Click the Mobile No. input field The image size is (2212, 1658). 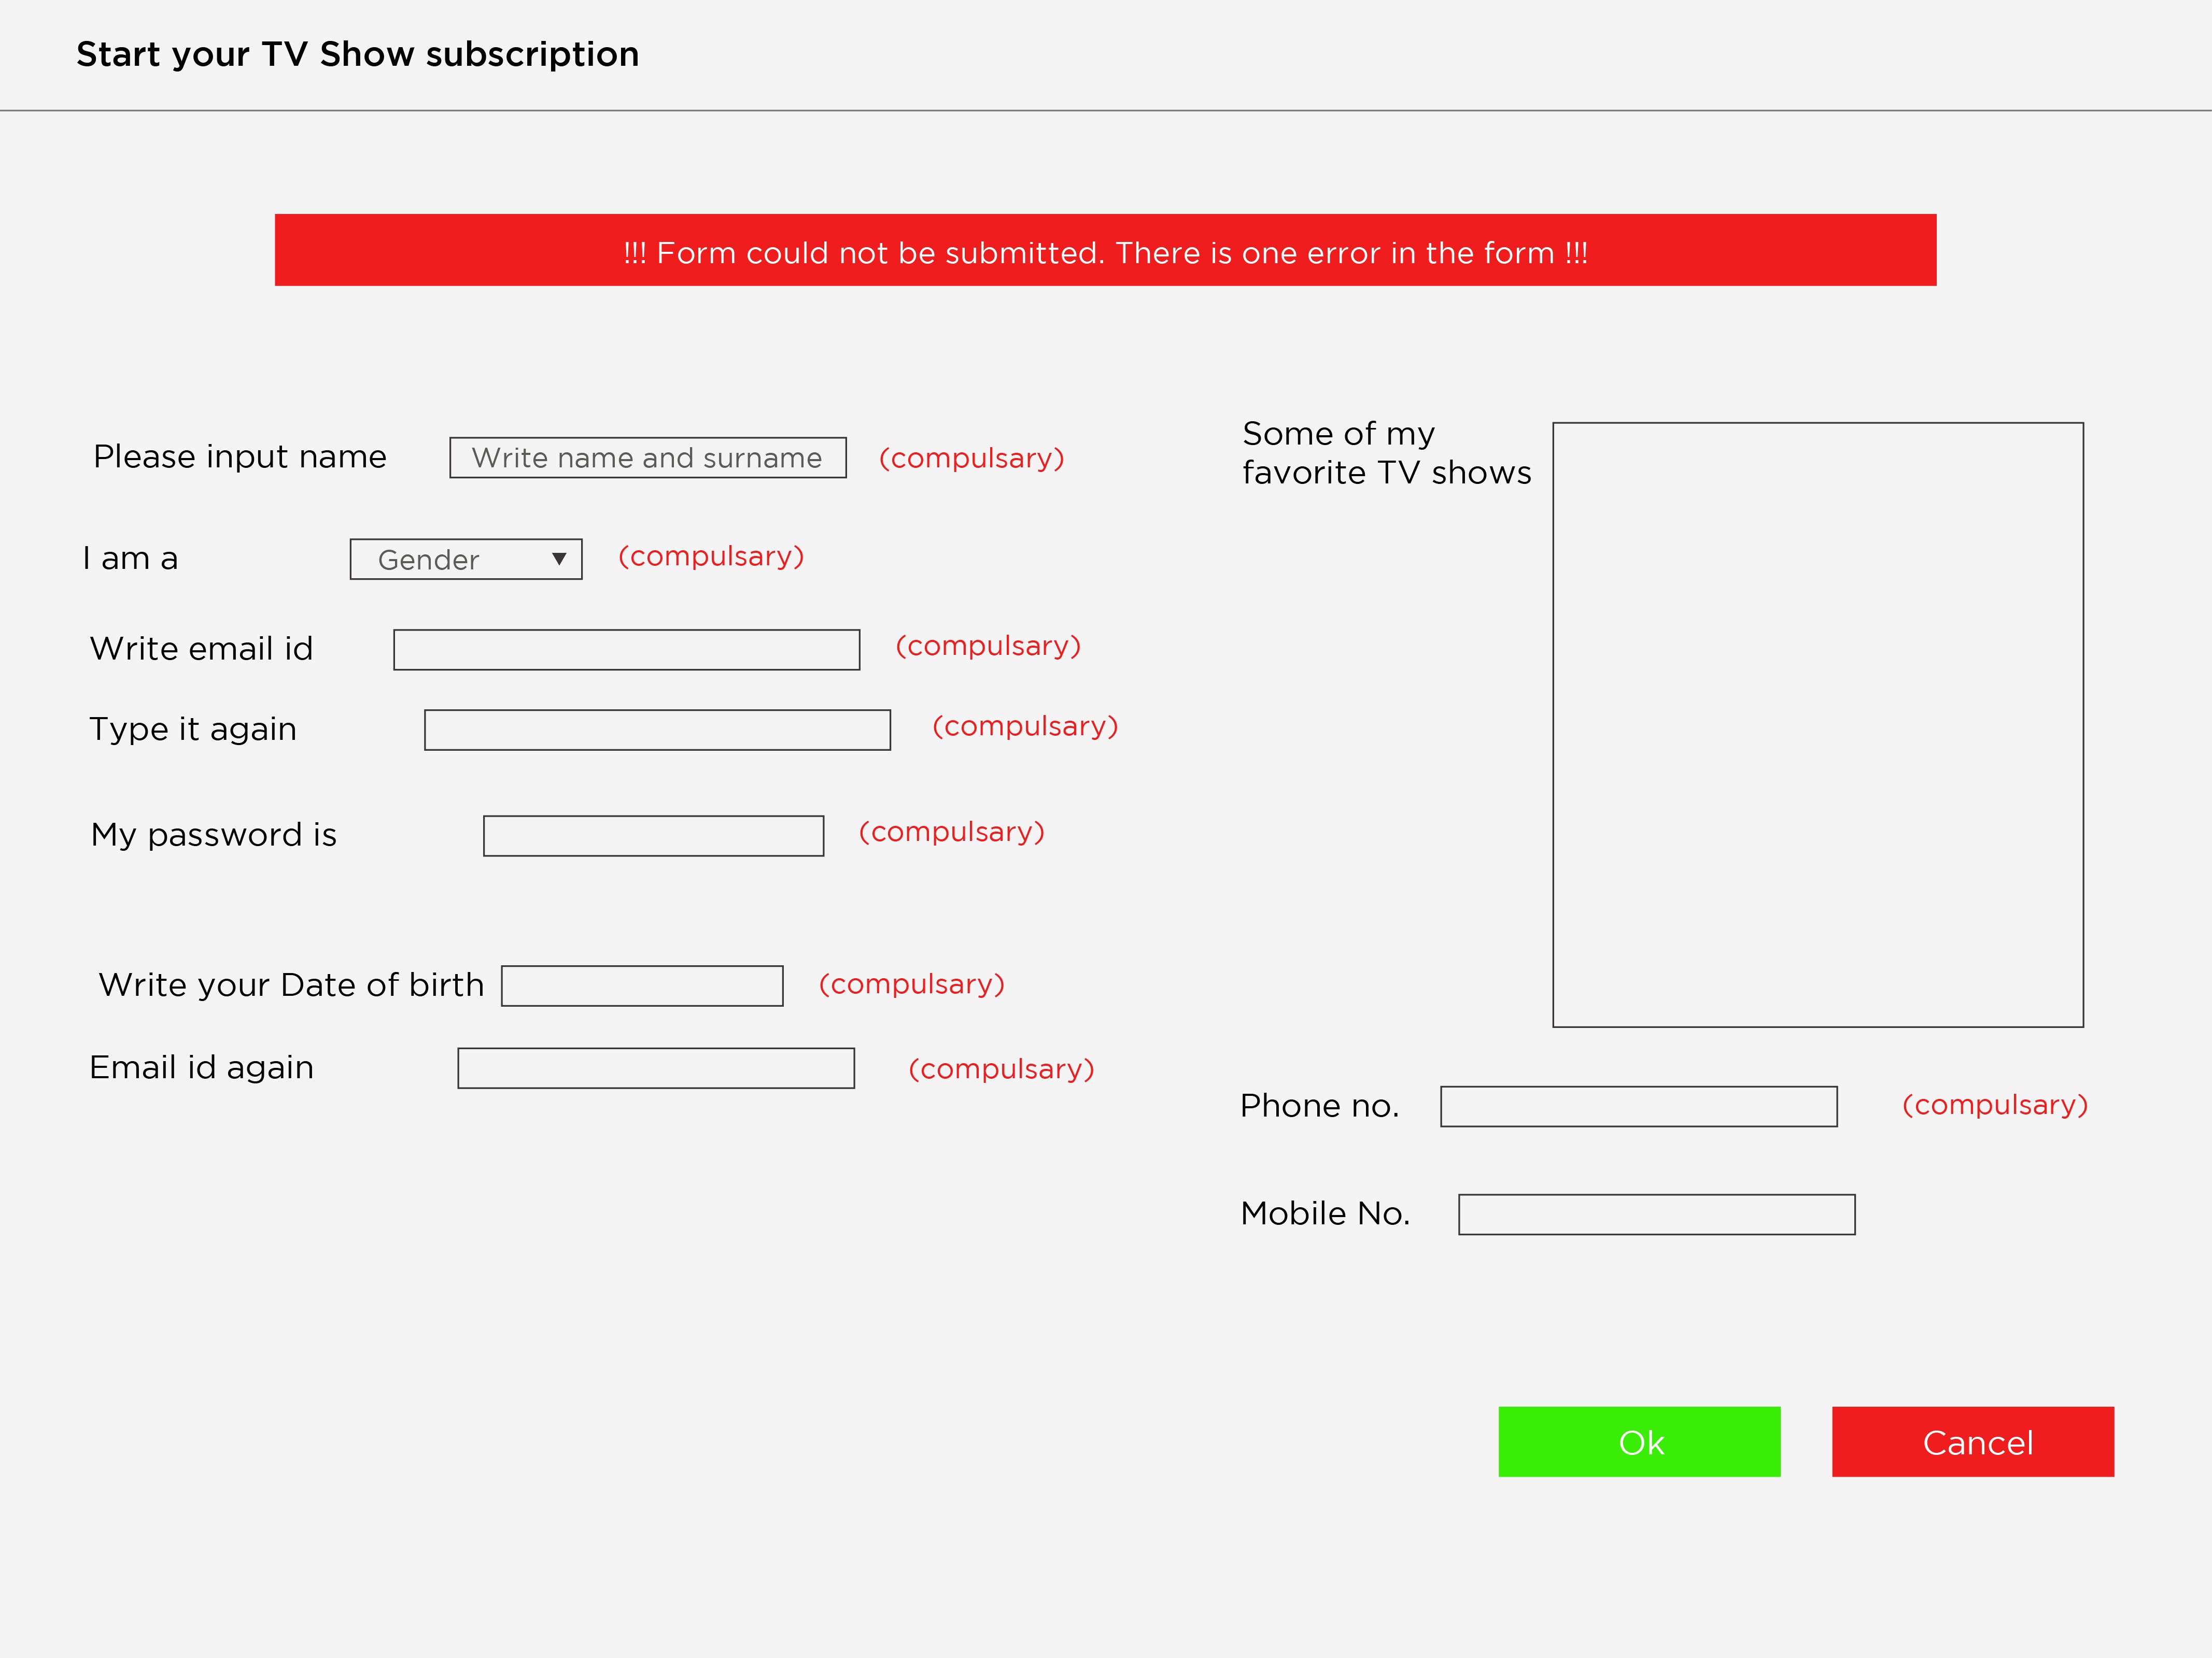tap(1656, 1214)
